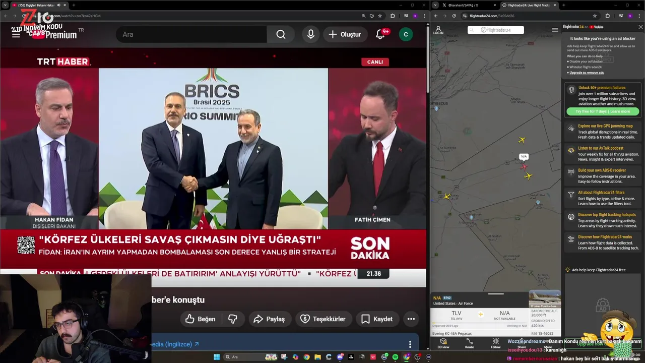Save the video with Kaydet button
The image size is (645, 363).
377,319
